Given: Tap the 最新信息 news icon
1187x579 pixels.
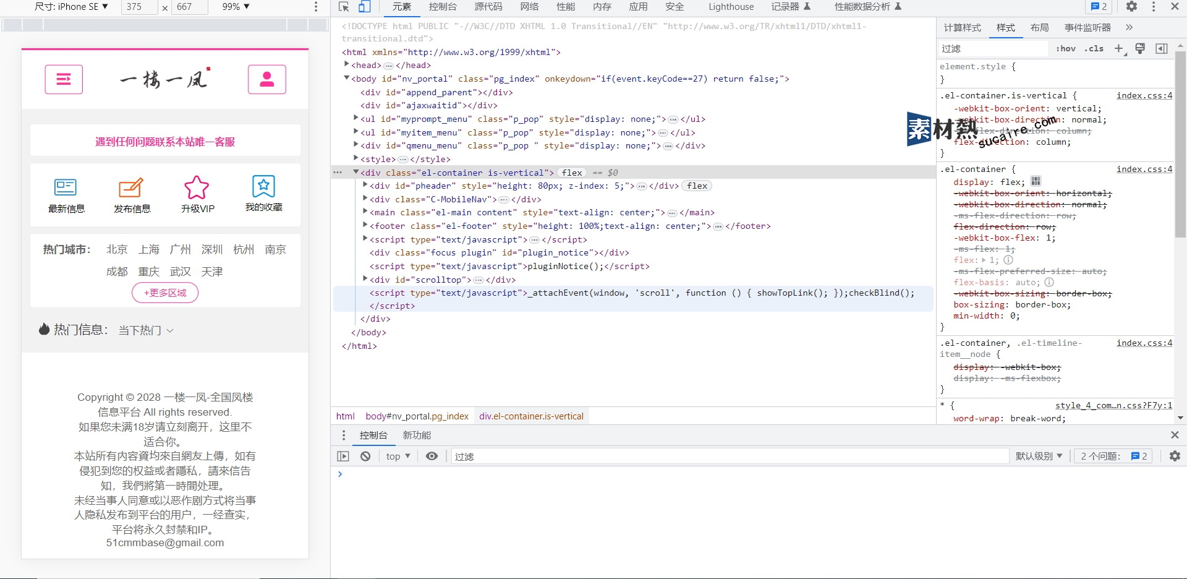Looking at the screenshot, I should pos(66,187).
